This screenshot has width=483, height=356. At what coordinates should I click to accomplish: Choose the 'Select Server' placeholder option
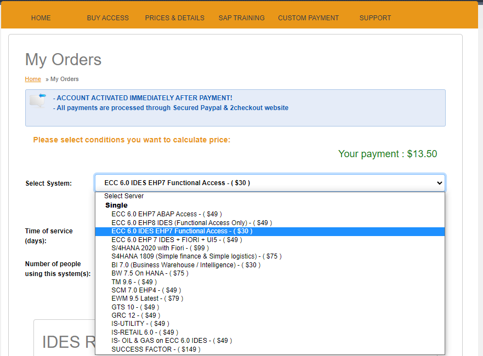point(270,196)
